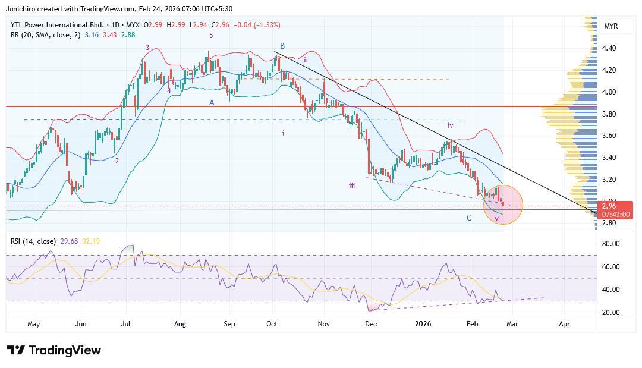Click the 3.60 price axis label
This screenshot has height=368, width=642.
(x=609, y=136)
